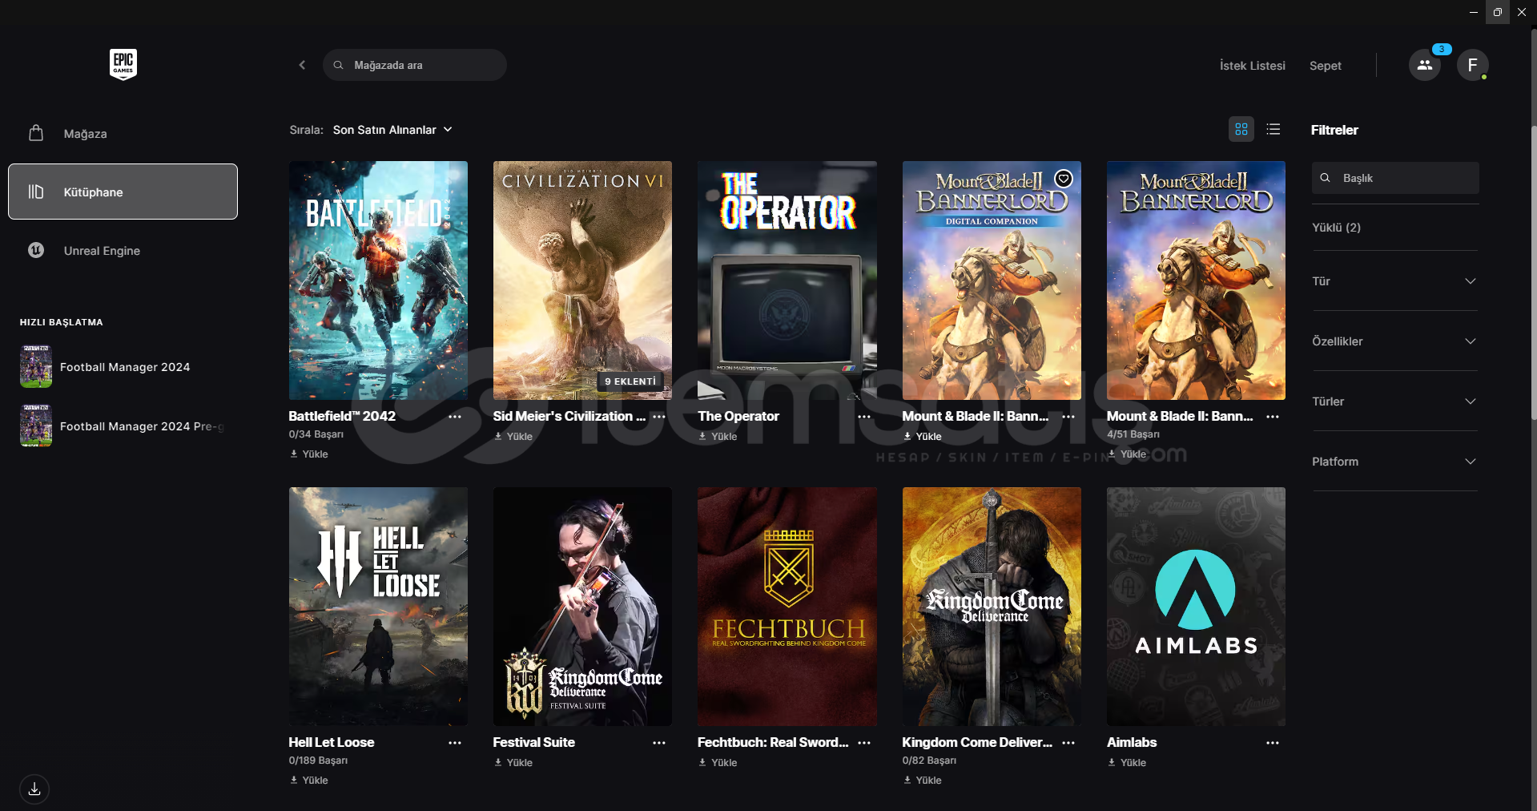
Task: Open the Aimlabs cover thumbnail
Action: pos(1196,607)
